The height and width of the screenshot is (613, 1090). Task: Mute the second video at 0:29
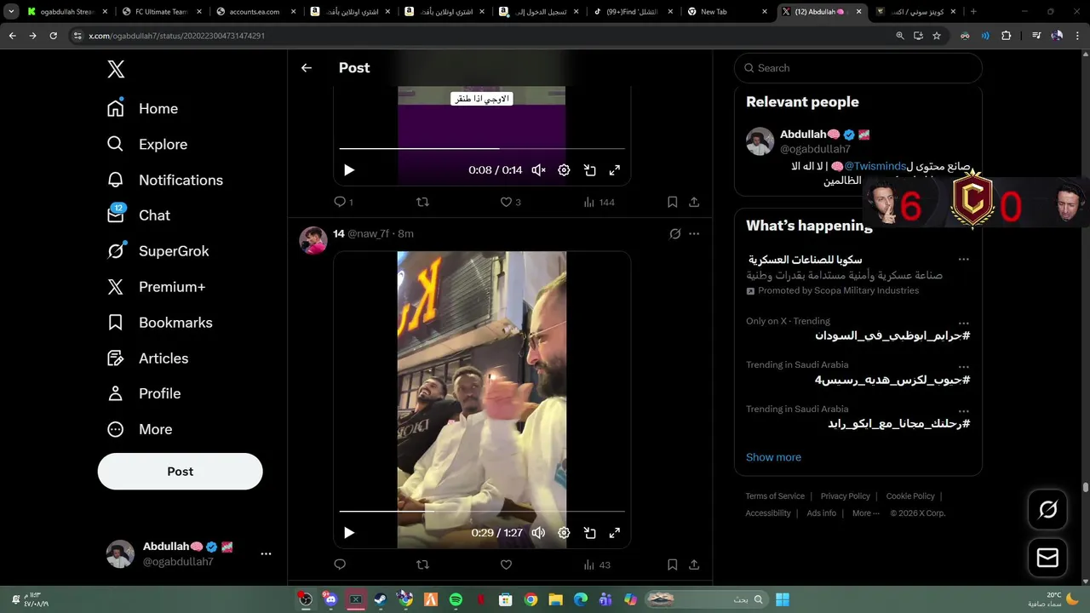coord(538,533)
